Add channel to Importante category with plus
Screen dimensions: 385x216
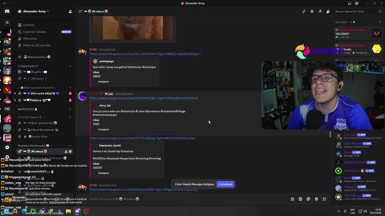[70, 66]
